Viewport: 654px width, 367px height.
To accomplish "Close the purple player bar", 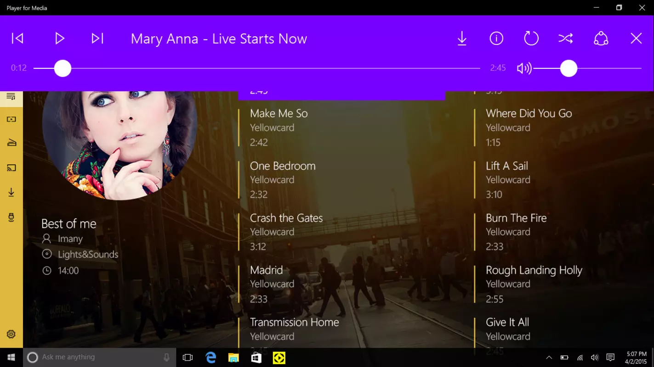I will coord(636,39).
